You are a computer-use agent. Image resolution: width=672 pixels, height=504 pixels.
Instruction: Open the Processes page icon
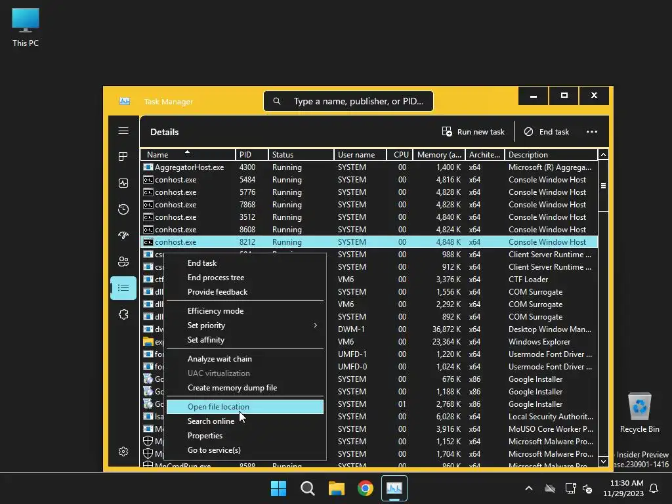[x=123, y=157]
